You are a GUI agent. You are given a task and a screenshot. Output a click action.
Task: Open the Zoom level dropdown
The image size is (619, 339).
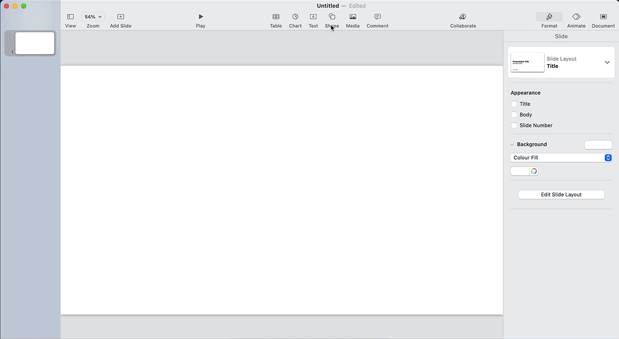coord(92,16)
